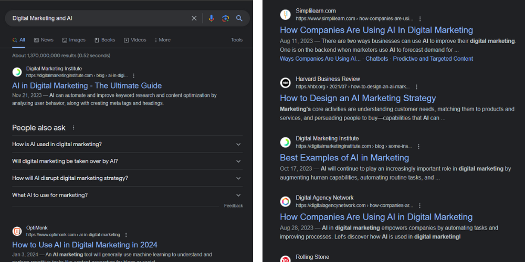Click the Harvard Business Review favicon

(x=285, y=83)
